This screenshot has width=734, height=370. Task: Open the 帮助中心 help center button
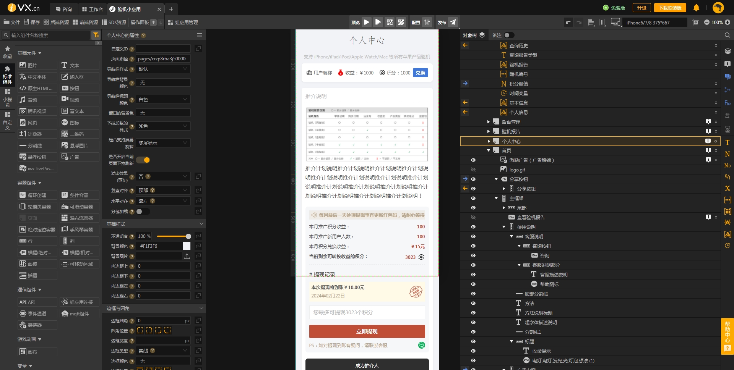(x=727, y=336)
